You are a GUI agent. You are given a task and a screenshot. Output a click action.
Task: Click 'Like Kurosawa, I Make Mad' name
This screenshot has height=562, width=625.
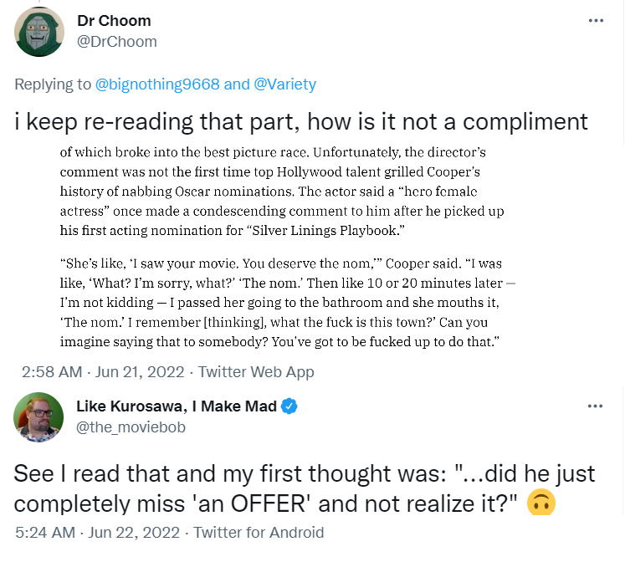coord(176,406)
